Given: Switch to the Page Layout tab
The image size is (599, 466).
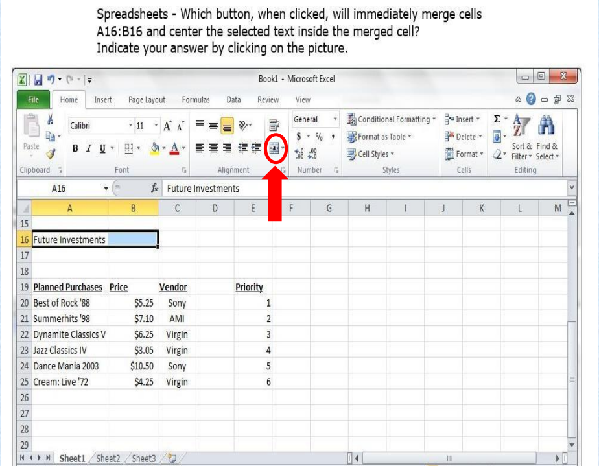Looking at the screenshot, I should tap(147, 100).
